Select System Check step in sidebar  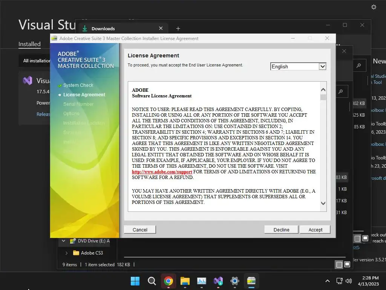pos(78,85)
